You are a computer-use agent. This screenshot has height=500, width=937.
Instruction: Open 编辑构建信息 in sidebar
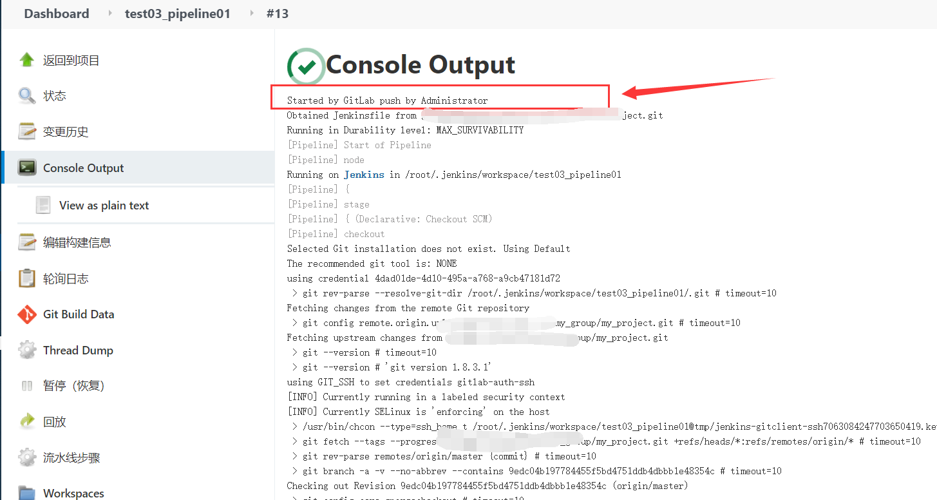(77, 242)
